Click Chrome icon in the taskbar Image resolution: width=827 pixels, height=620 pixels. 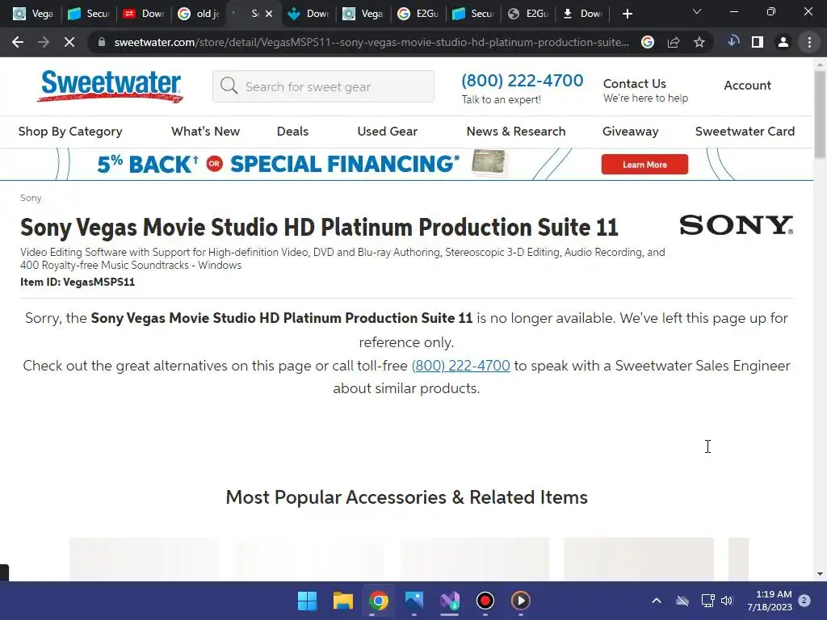pos(378,601)
